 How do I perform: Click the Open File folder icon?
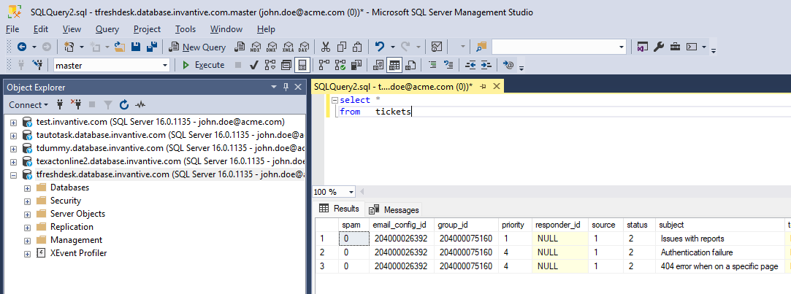point(120,47)
